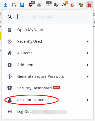Click the Security Dashboard shield star icon

[x=9, y=88]
